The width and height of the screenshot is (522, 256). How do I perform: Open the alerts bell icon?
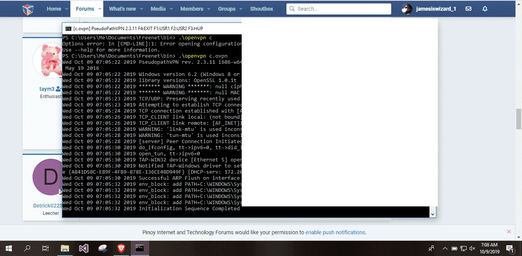point(485,9)
